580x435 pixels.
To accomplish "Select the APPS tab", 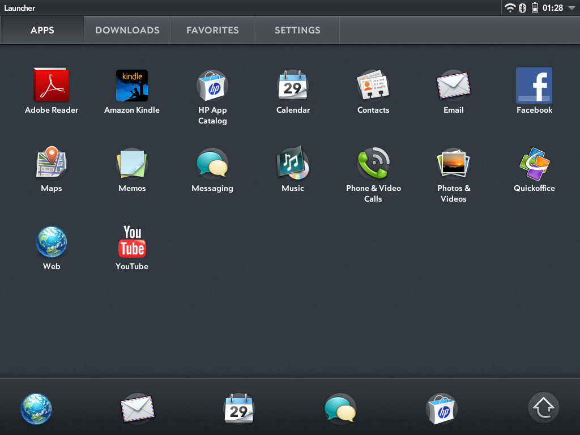I will coord(42,30).
